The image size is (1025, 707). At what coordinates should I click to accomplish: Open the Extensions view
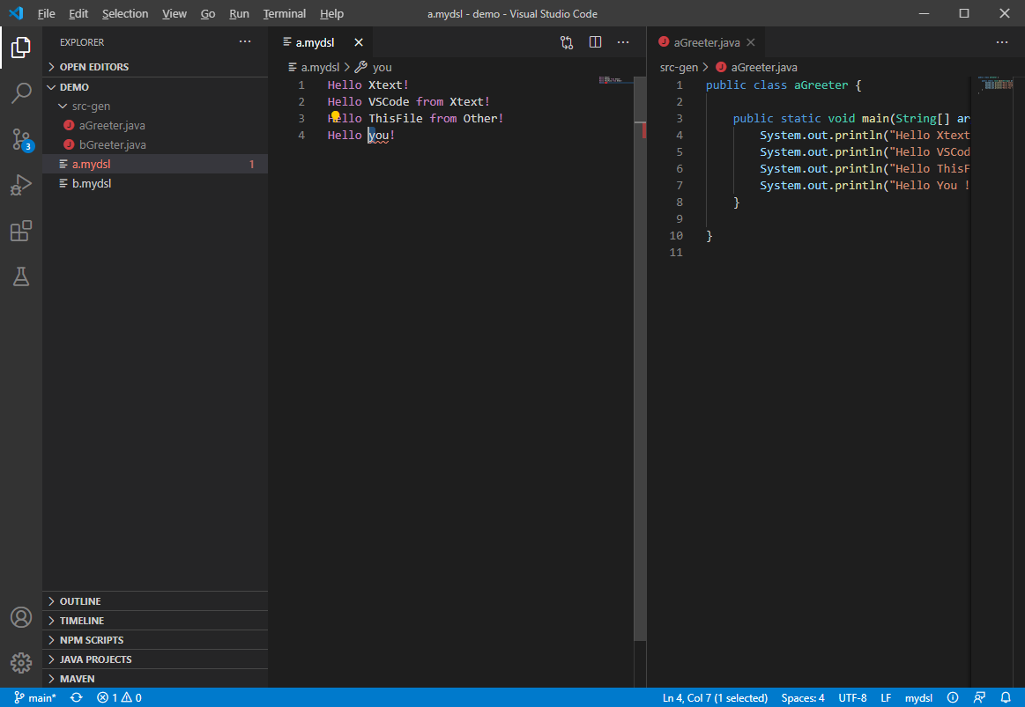pyautogui.click(x=21, y=231)
